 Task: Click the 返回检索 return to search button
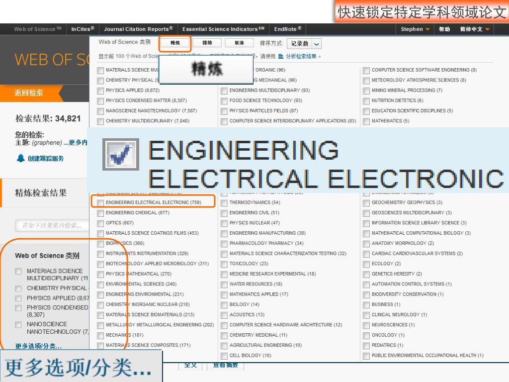[x=28, y=93]
